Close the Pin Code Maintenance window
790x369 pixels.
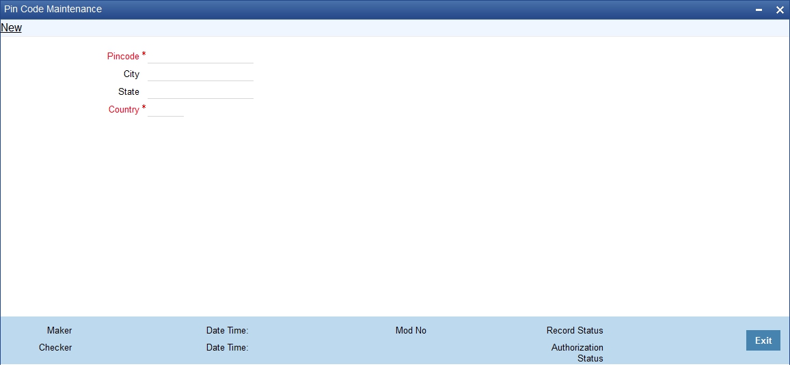point(780,10)
